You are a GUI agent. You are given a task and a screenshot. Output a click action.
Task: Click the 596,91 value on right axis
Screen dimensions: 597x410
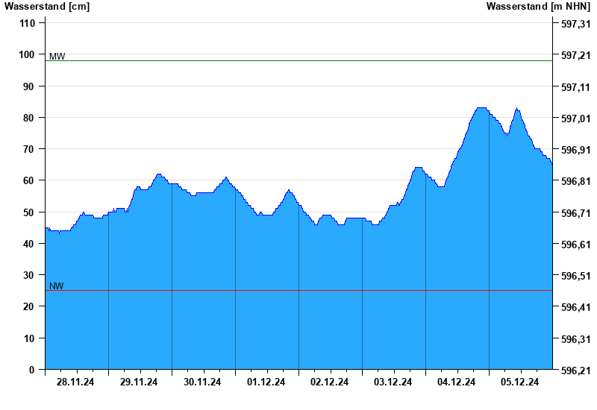coord(576,150)
